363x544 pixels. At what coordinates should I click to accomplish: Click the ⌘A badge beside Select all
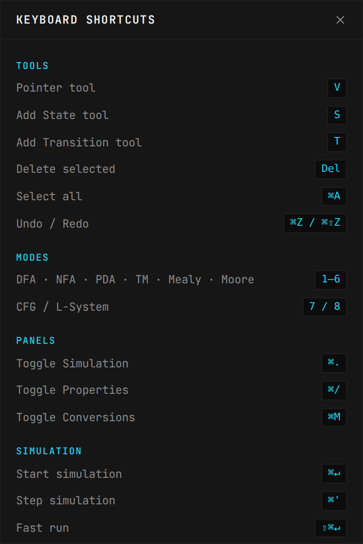[334, 196]
